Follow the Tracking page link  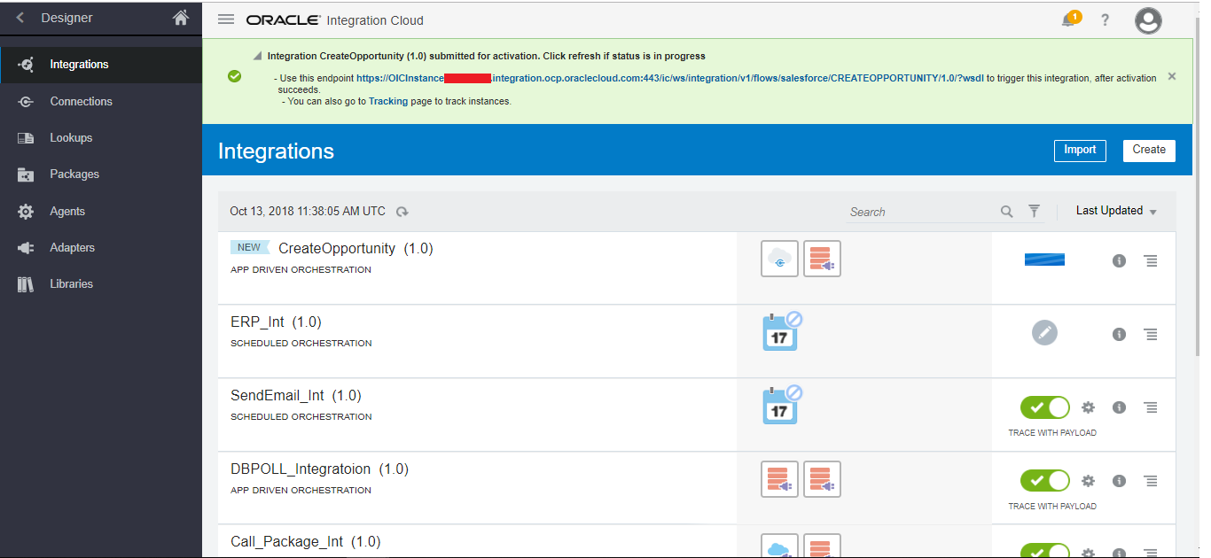388,101
